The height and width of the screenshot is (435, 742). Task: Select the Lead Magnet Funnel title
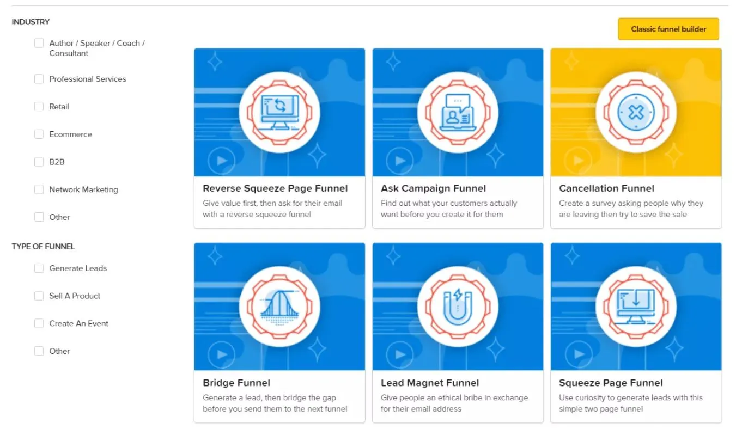(x=430, y=383)
